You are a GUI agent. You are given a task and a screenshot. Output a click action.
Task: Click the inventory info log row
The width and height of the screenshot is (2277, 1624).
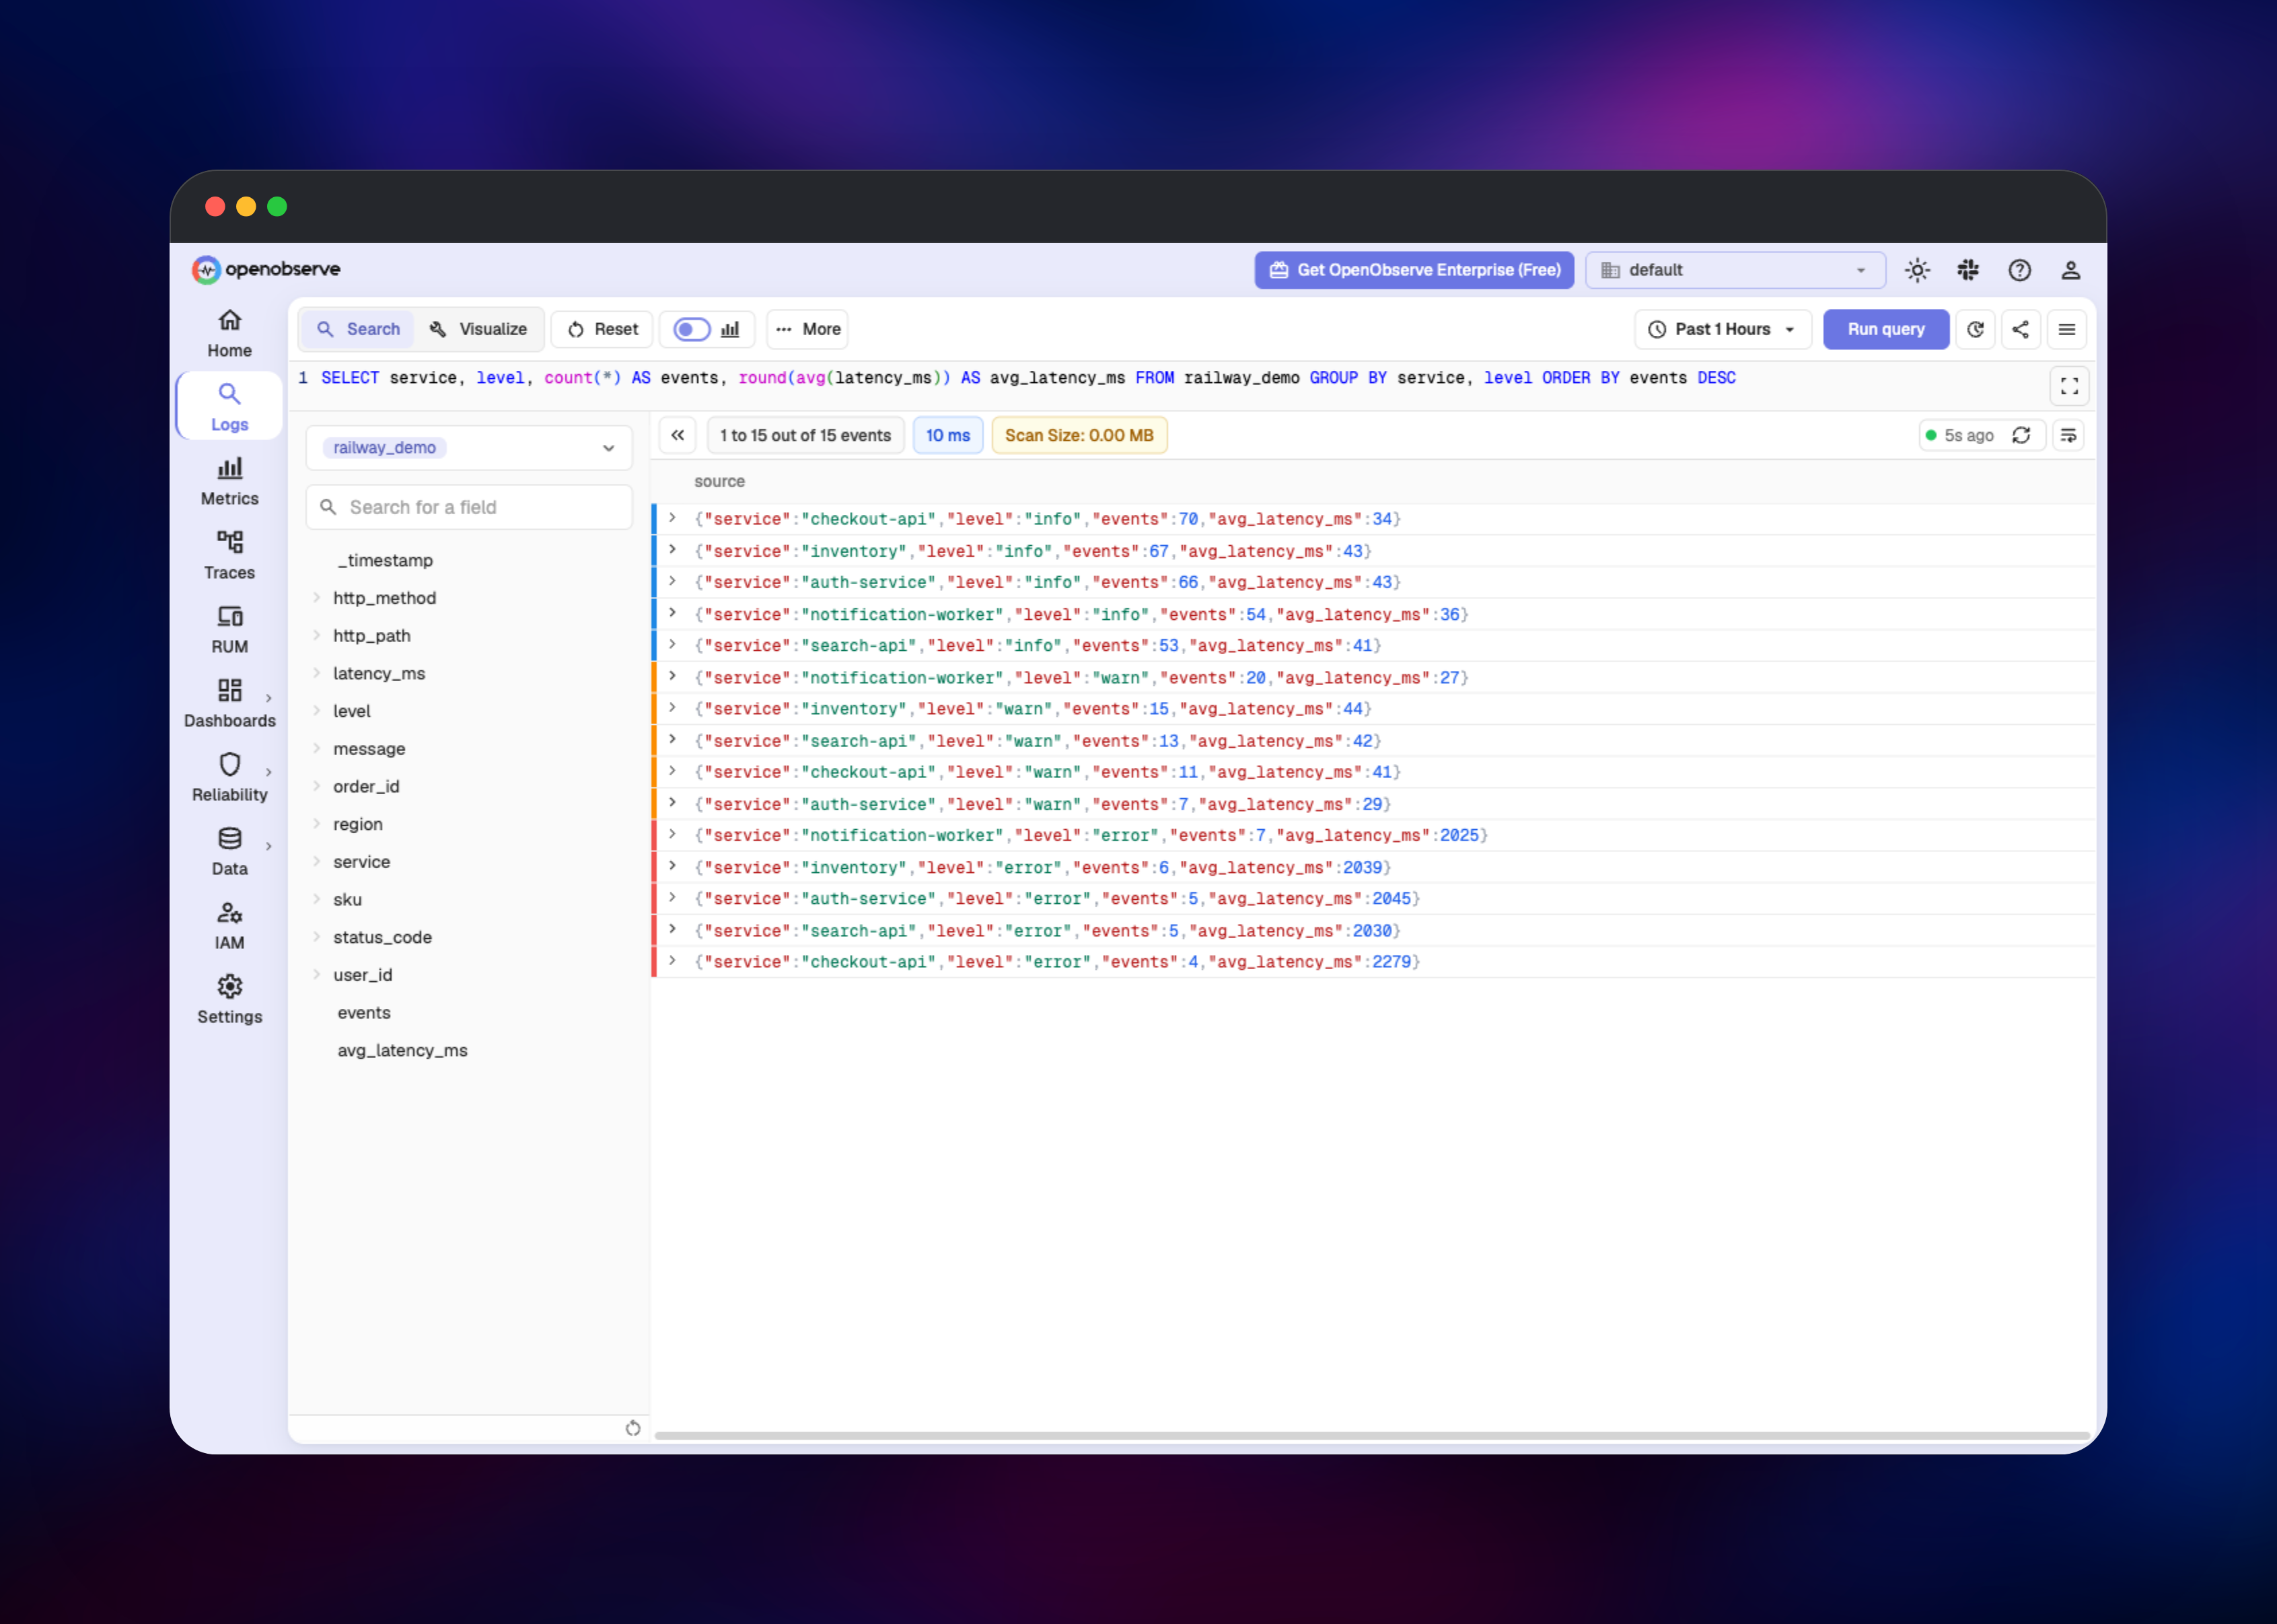1373,551
